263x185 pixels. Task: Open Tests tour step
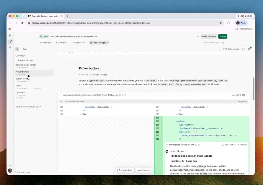point(34,87)
